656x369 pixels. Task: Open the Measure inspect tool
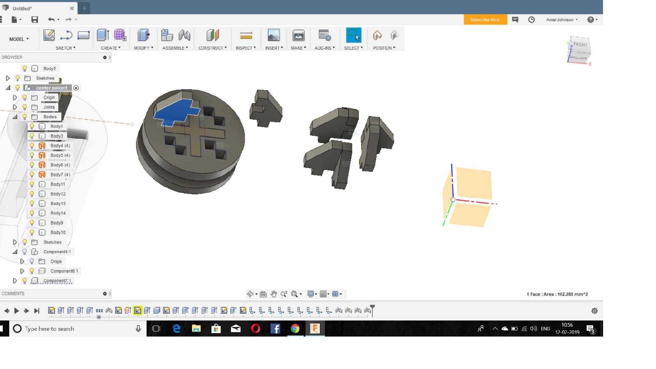coord(246,35)
